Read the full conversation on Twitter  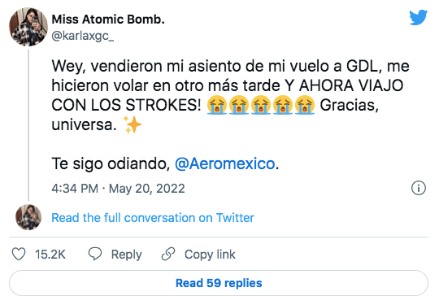coord(153,218)
